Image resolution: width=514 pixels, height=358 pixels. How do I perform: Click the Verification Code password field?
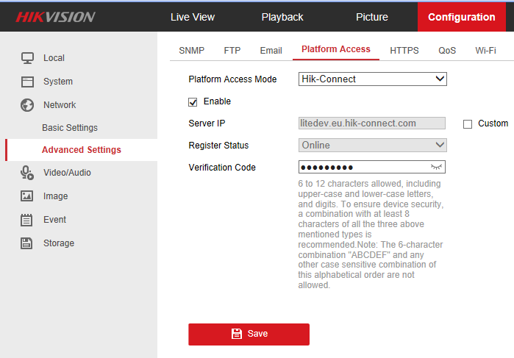363,168
